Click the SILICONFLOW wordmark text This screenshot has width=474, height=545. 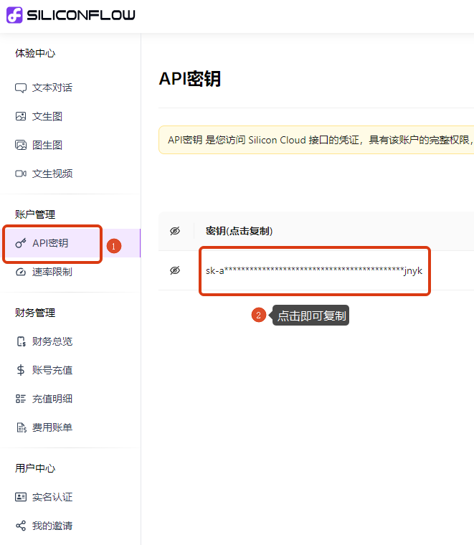coord(81,15)
